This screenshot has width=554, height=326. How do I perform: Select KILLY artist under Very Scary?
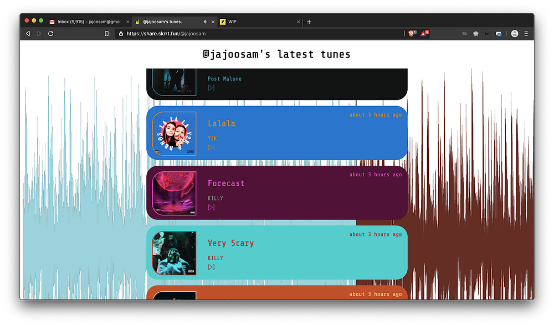click(216, 258)
